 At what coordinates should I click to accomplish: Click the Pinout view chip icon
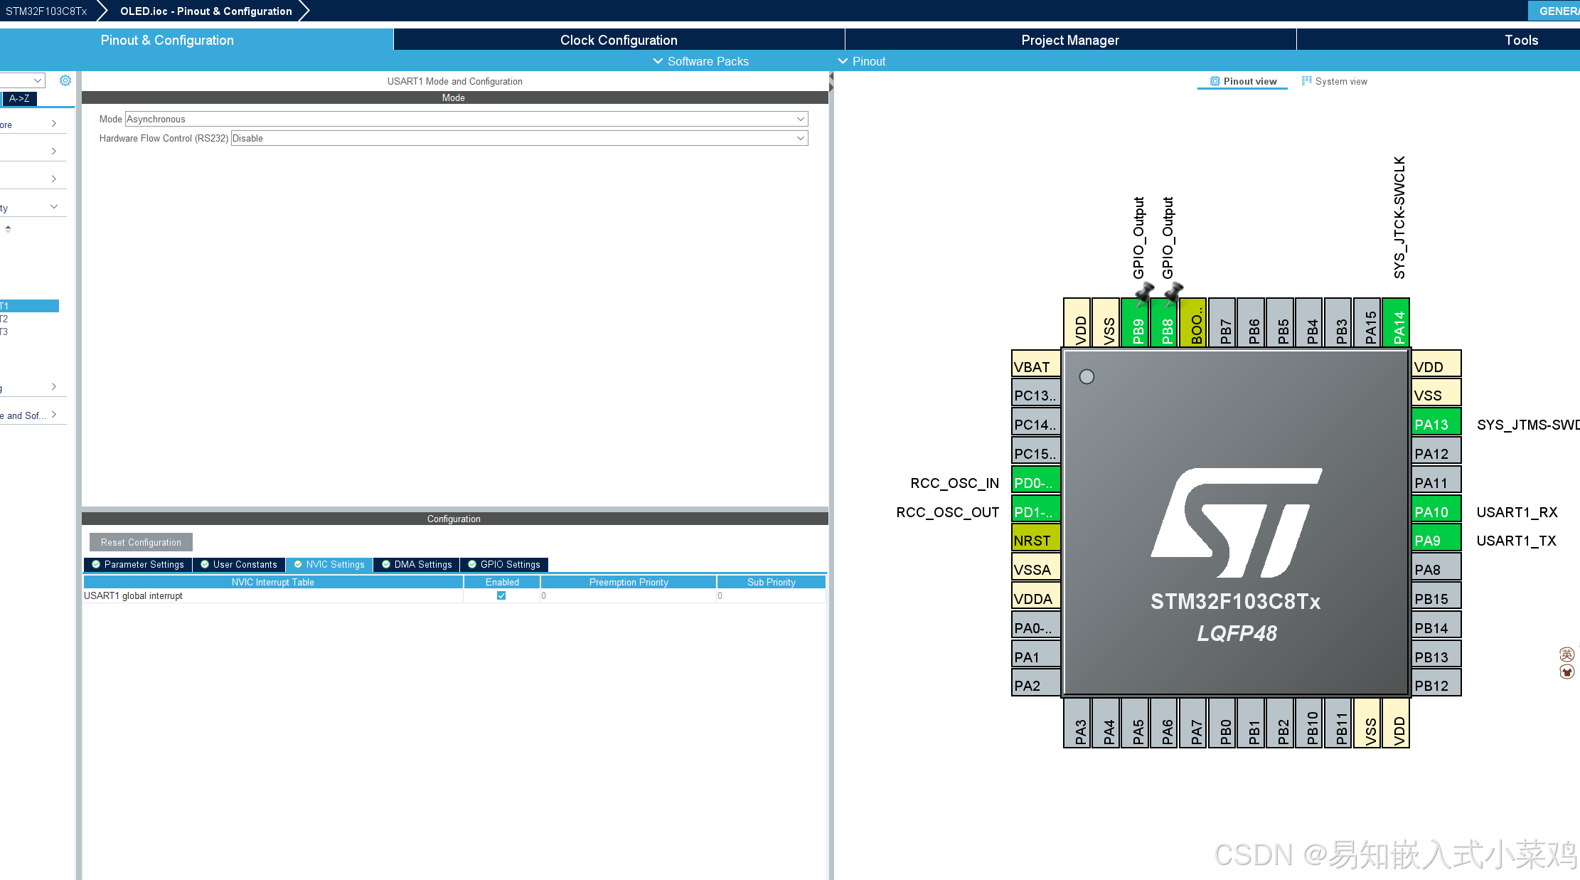pyautogui.click(x=1215, y=81)
